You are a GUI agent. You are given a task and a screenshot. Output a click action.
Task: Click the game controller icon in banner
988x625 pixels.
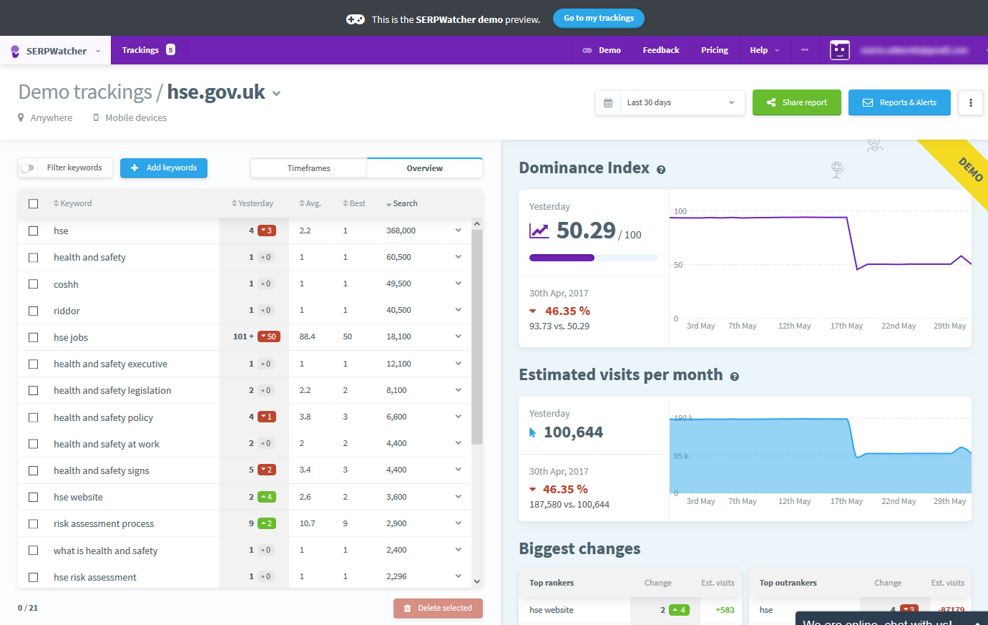[x=356, y=19]
